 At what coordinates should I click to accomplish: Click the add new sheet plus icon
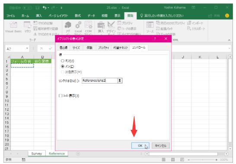78,154
